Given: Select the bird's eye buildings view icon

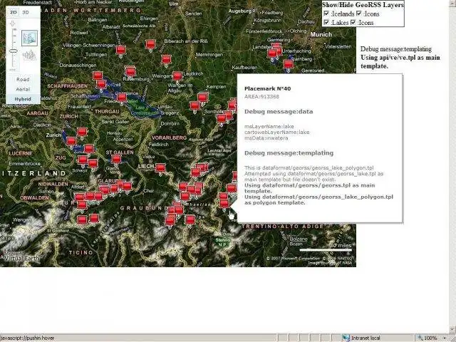Looking at the screenshot, I should (29, 55).
